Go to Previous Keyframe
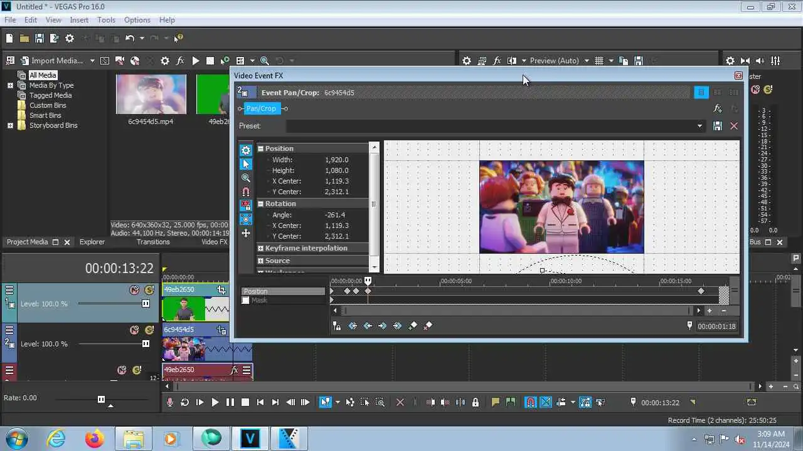The height and width of the screenshot is (451, 803). [x=368, y=326]
